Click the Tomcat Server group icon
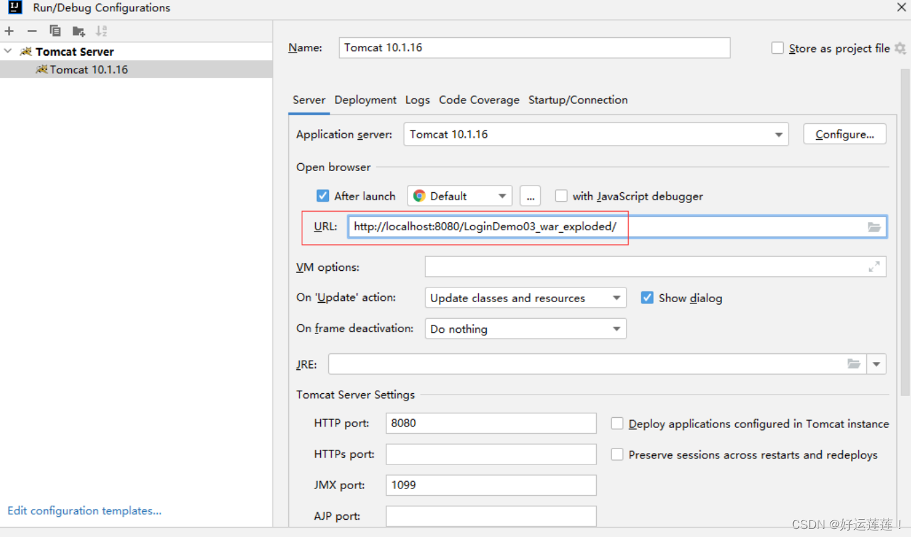The height and width of the screenshot is (537, 911). [26, 51]
